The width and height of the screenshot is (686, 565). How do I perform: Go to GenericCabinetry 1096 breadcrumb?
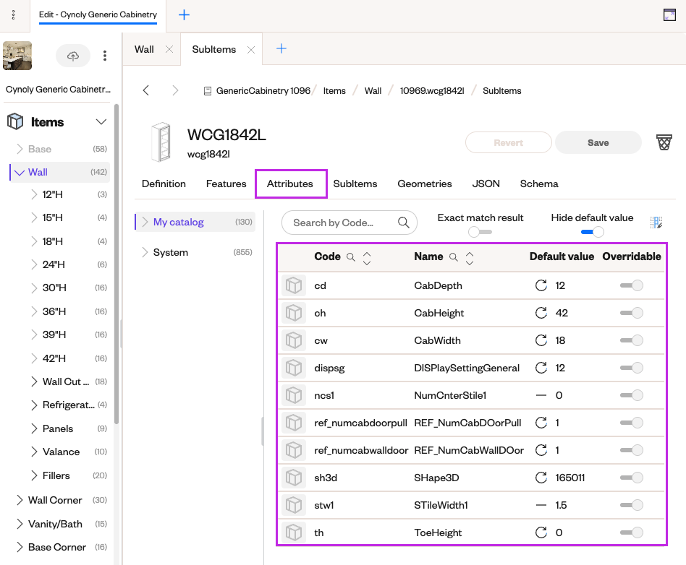[263, 90]
